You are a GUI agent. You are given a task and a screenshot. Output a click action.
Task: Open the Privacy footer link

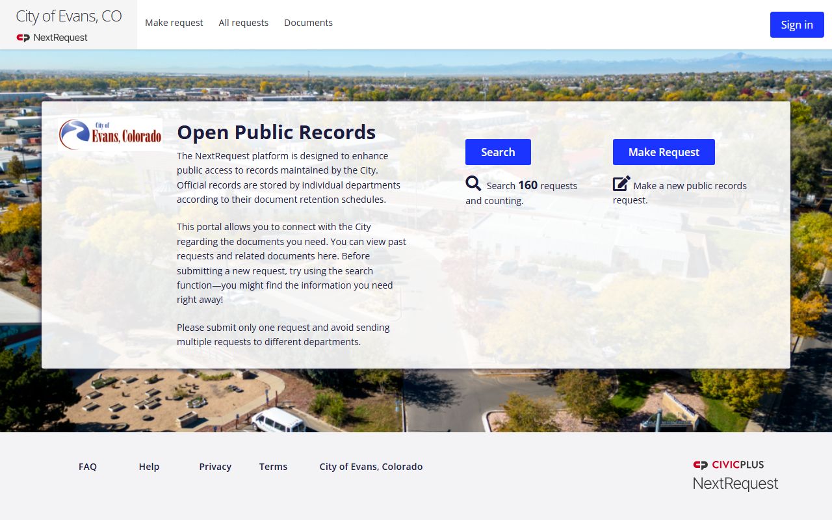pos(215,467)
